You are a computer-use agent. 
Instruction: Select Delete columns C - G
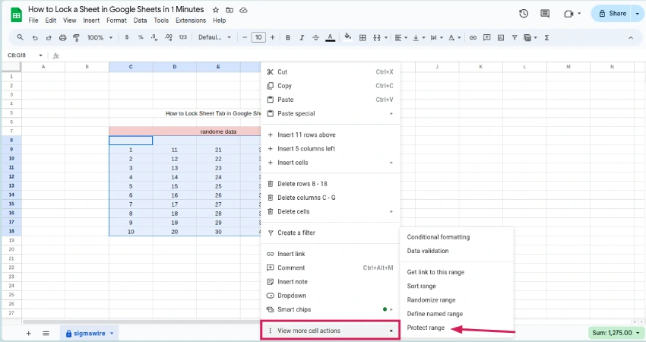click(331, 198)
